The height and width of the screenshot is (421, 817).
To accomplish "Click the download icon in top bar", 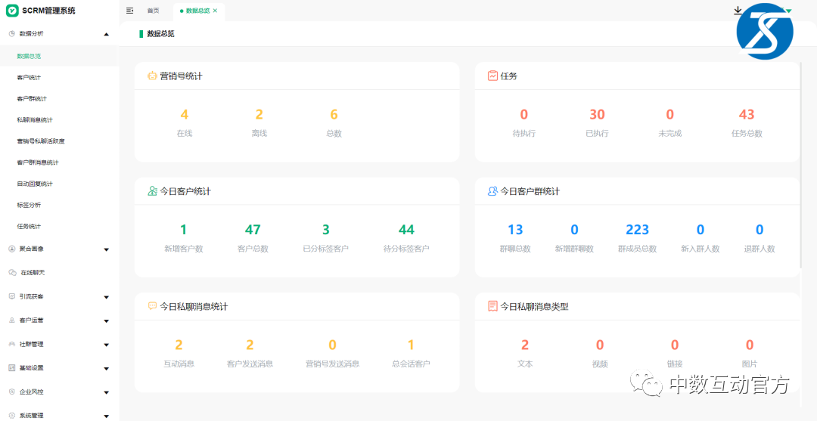I will (x=738, y=11).
